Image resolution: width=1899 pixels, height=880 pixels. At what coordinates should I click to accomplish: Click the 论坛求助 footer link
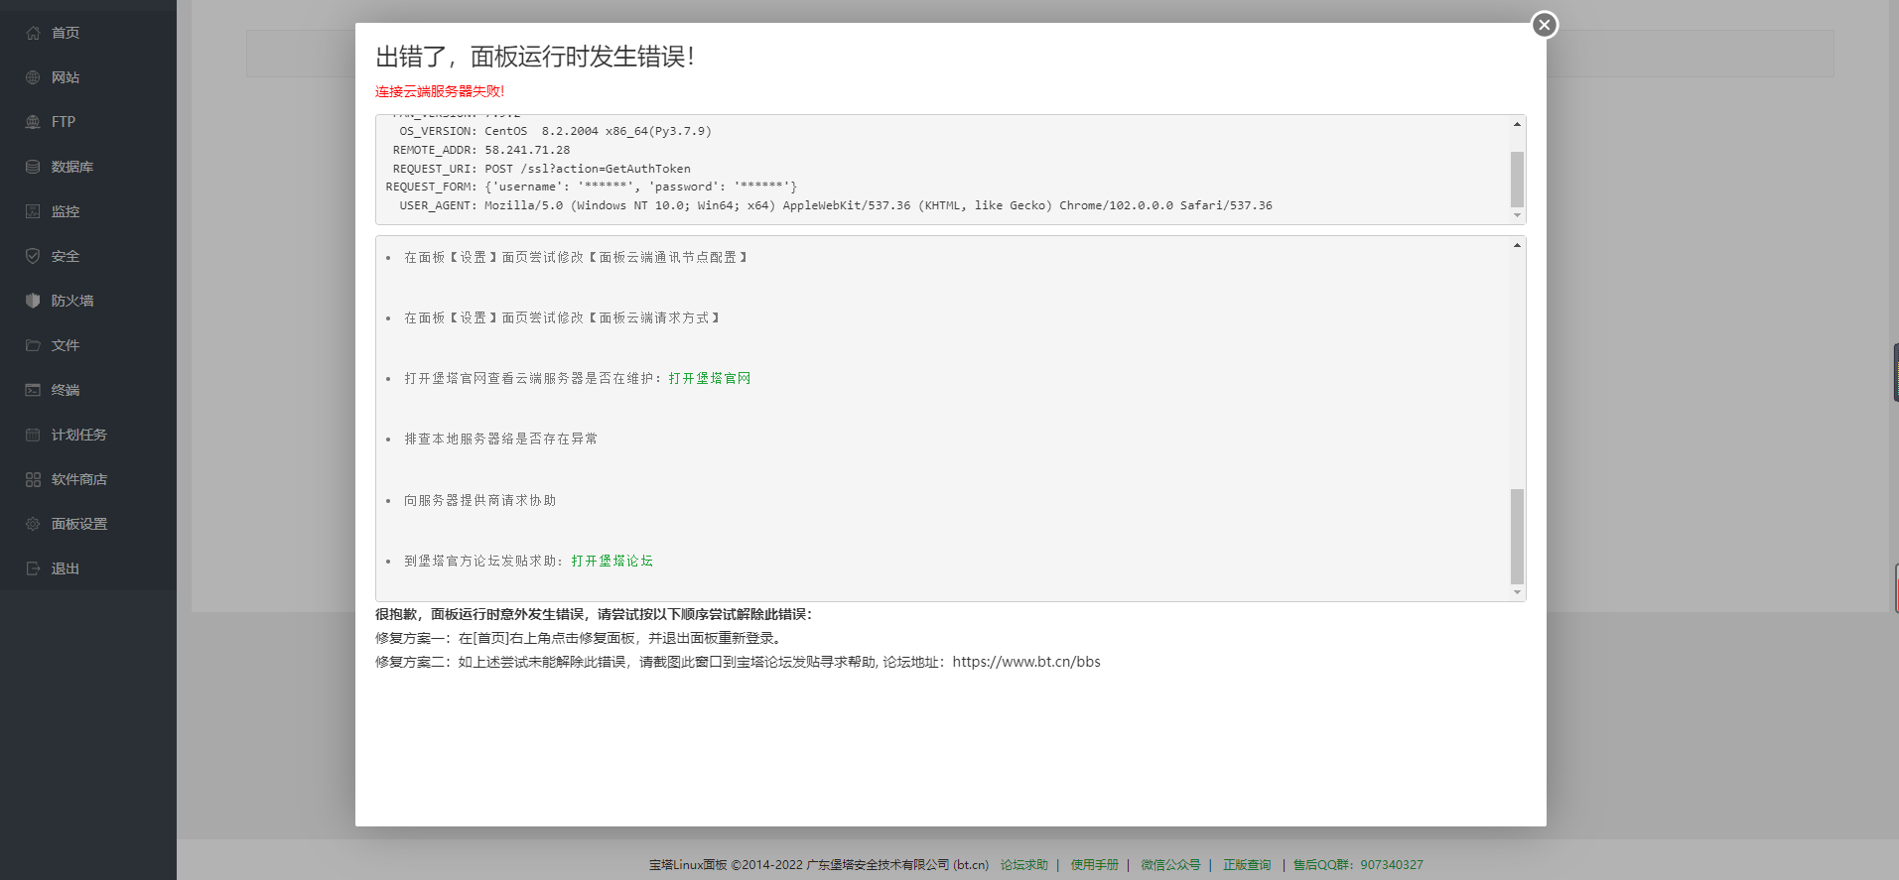pyautogui.click(x=1023, y=865)
